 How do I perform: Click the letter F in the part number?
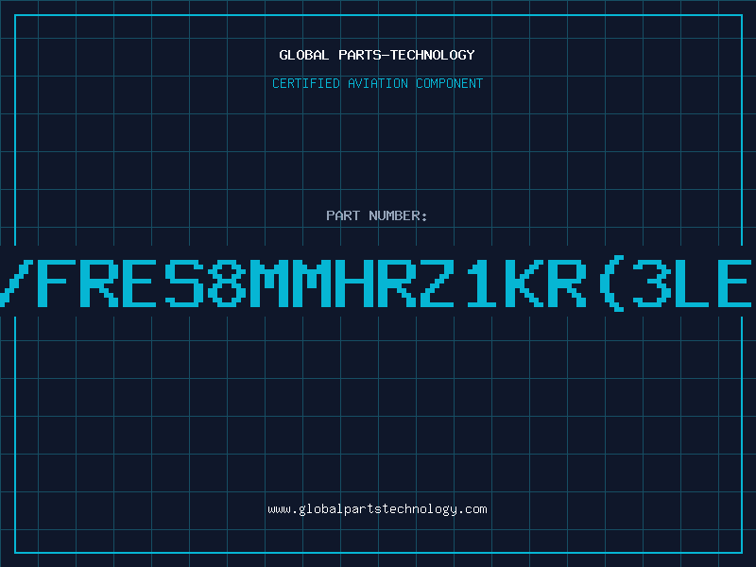59,283
